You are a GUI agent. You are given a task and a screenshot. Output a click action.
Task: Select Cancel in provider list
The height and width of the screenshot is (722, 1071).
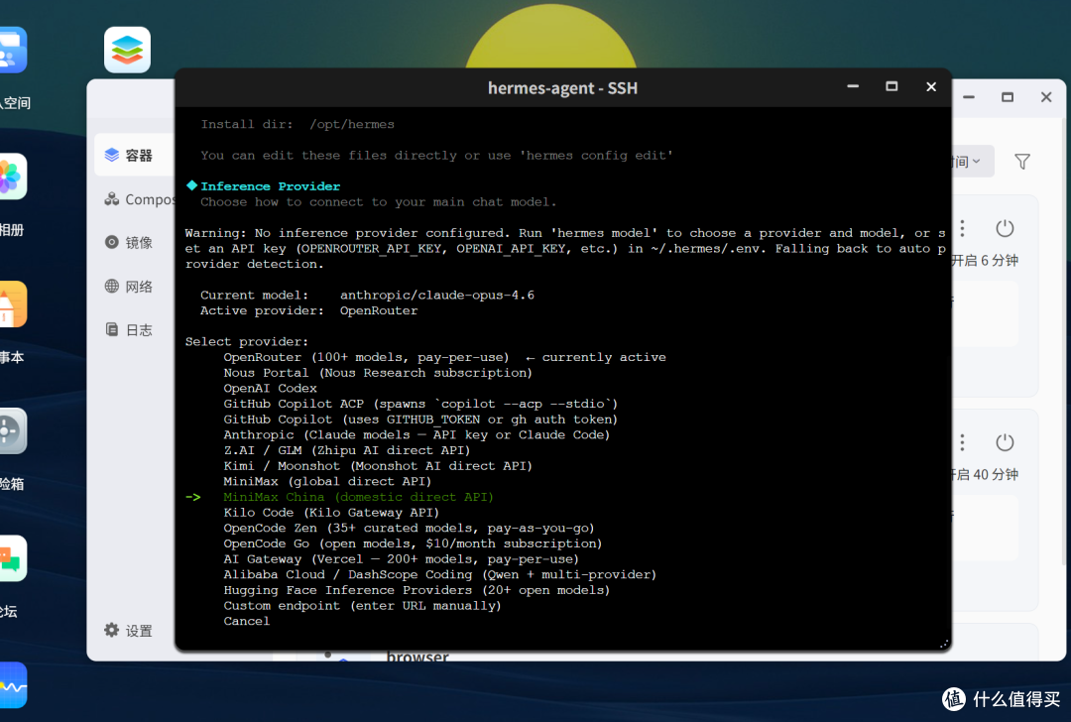tap(247, 622)
